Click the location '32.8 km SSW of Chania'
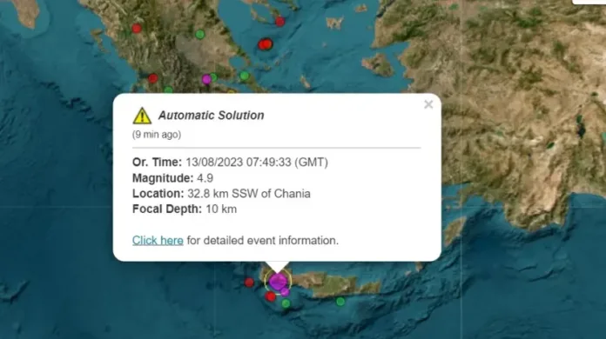 [x=249, y=194]
